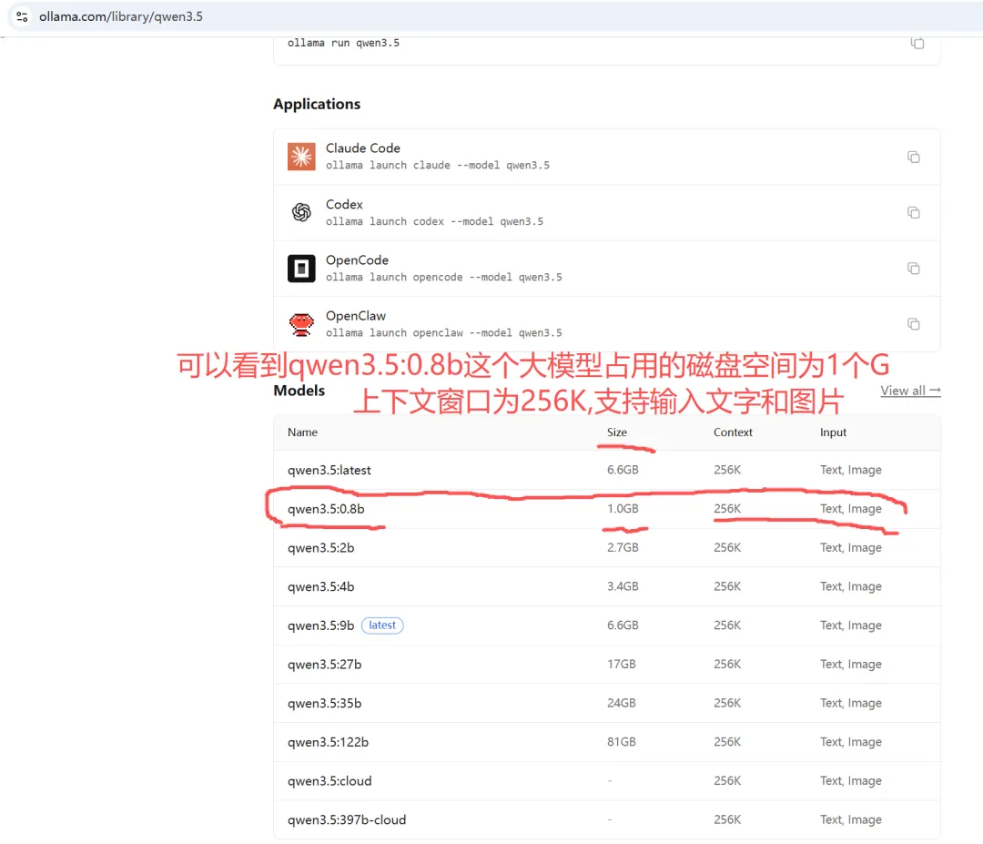This screenshot has width=983, height=844.
Task: Copy the ollama run qwen3.5 command
Action: [x=917, y=44]
